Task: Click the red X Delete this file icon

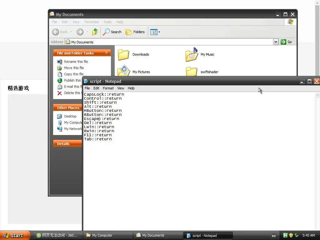Action: (x=60, y=93)
